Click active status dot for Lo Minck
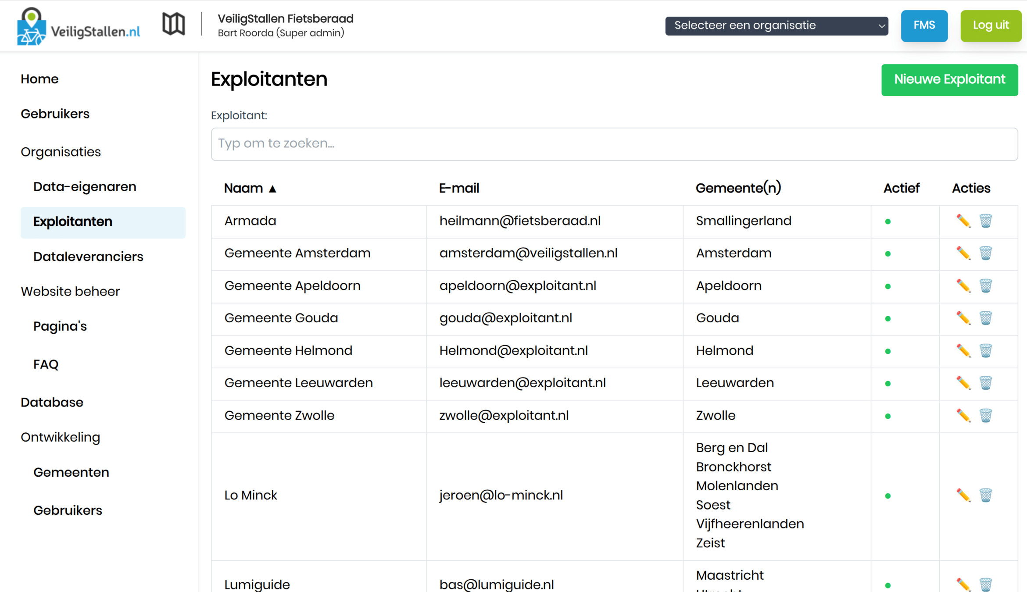The image size is (1027, 592). [x=888, y=496]
